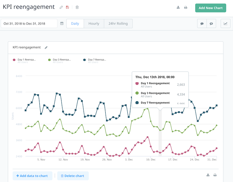Toggle Day 1 Reengagement series in legend
233x182 pixels.
click(25, 60)
